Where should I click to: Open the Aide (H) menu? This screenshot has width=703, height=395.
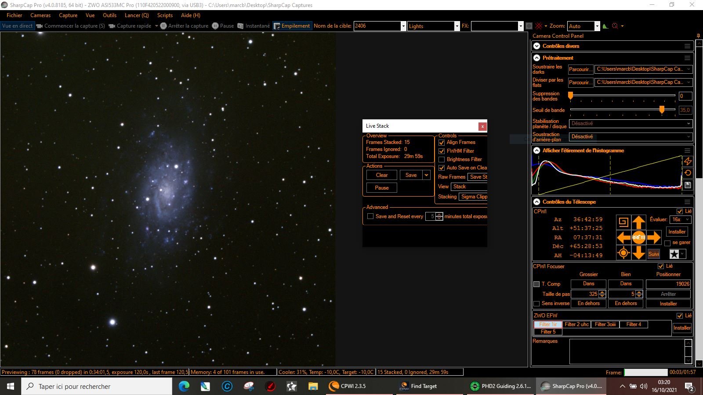[x=191, y=15]
